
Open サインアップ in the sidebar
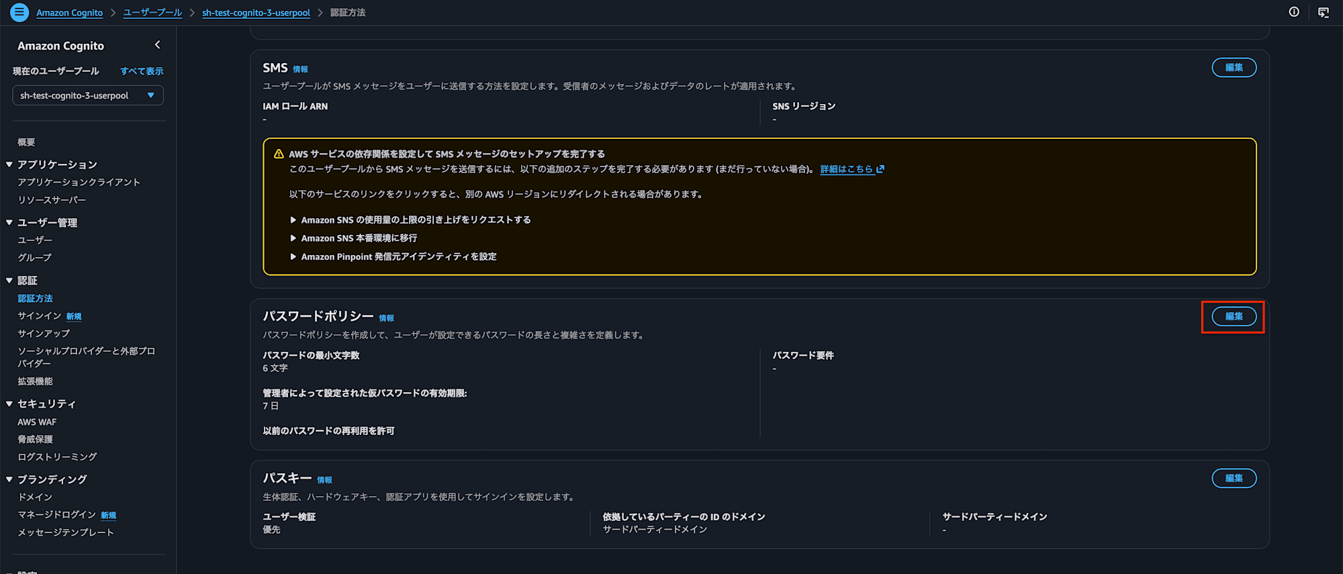(x=44, y=333)
